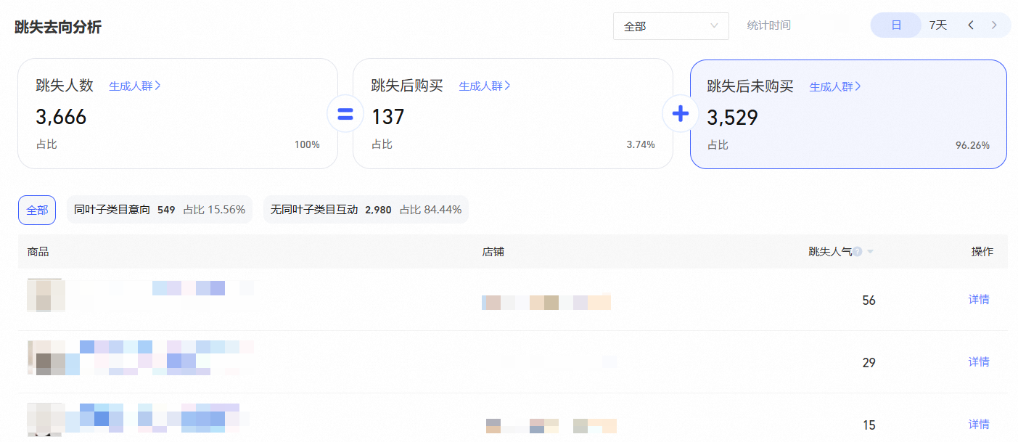
Task: Click 生成人群 link in 跳失后未购买 card
Action: [x=835, y=86]
